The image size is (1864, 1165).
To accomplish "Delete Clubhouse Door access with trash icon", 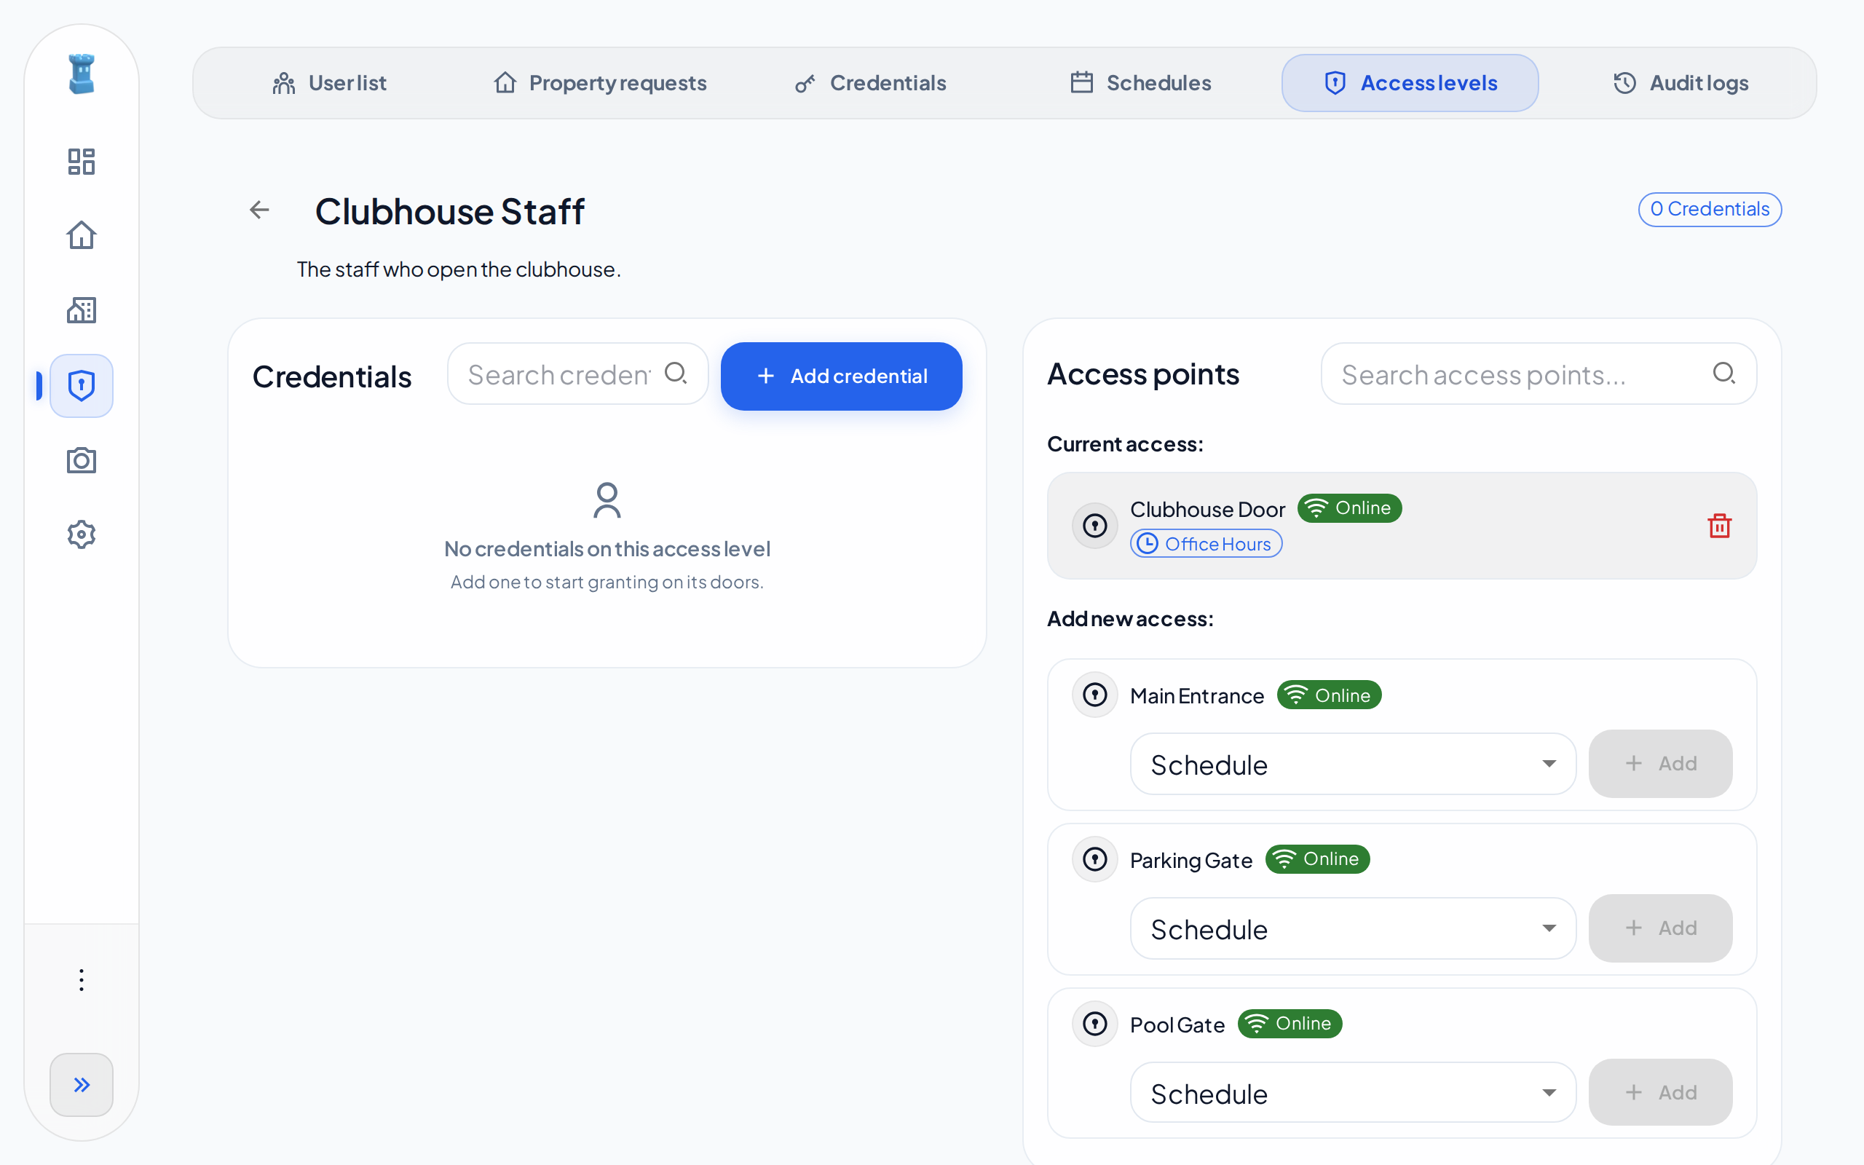I will pos(1719,526).
